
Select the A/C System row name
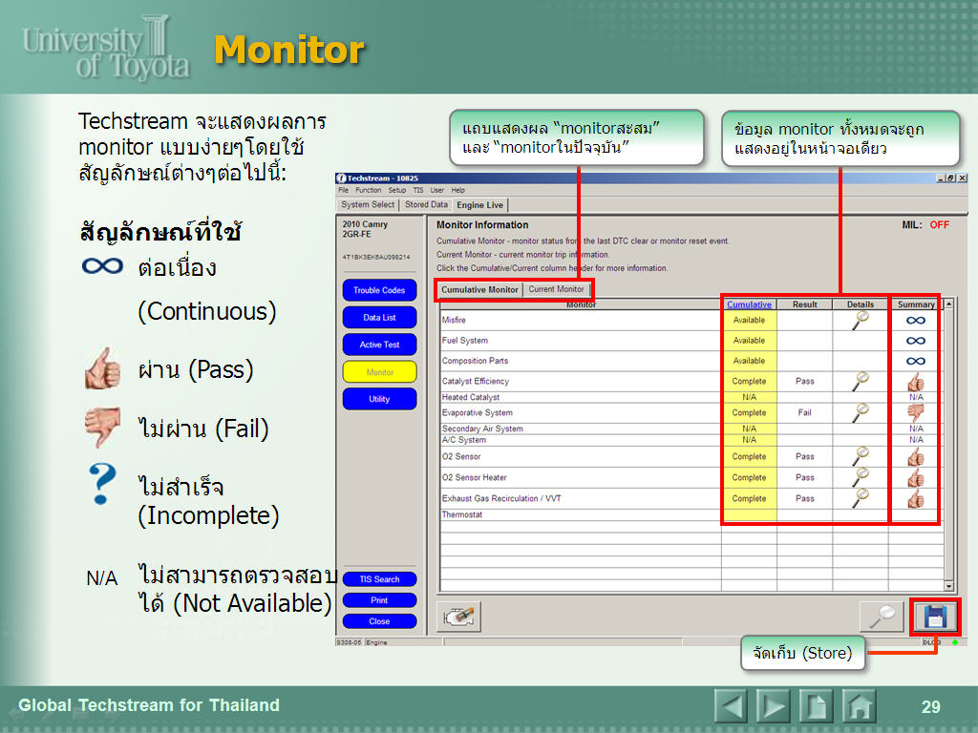(x=463, y=440)
